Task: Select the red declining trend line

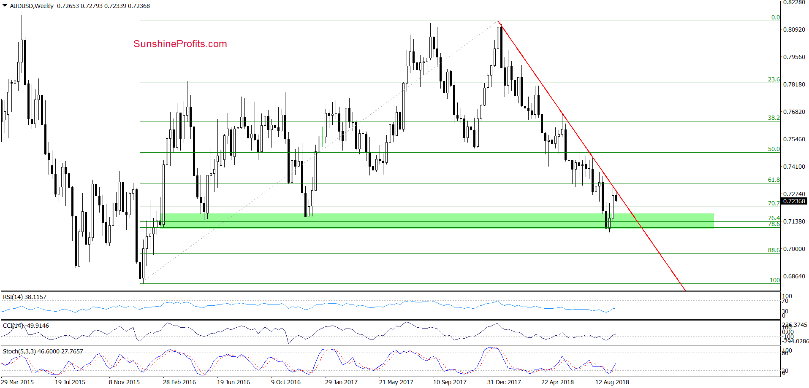Action: click(591, 156)
